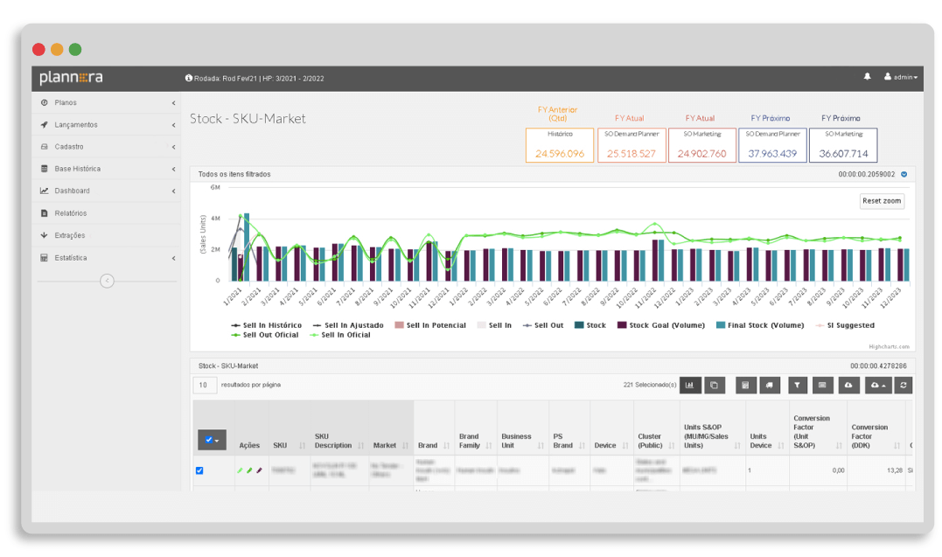The image size is (942, 557).
Task: Click the Reset zoom button
Action: pyautogui.click(x=882, y=201)
